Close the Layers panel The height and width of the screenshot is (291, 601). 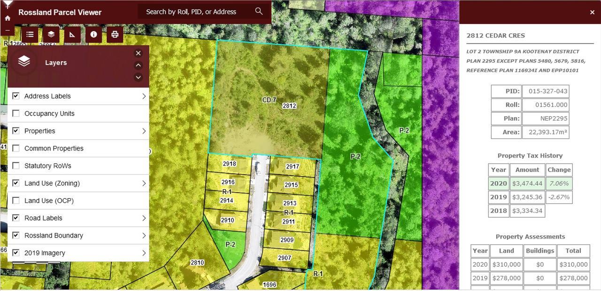138,53
